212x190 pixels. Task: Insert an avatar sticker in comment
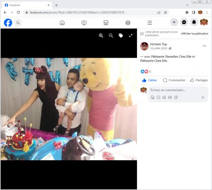tap(153, 97)
